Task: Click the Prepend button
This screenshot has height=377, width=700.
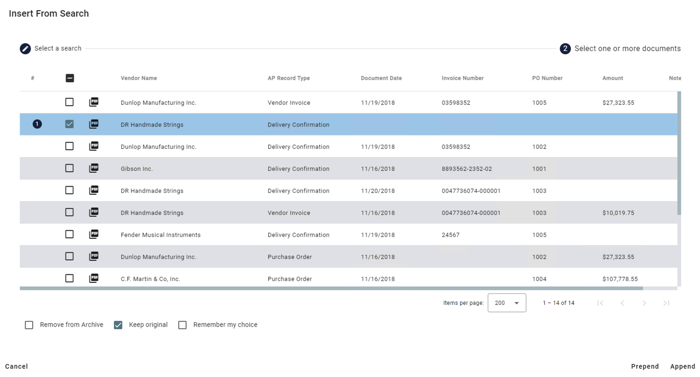Action: point(645,366)
